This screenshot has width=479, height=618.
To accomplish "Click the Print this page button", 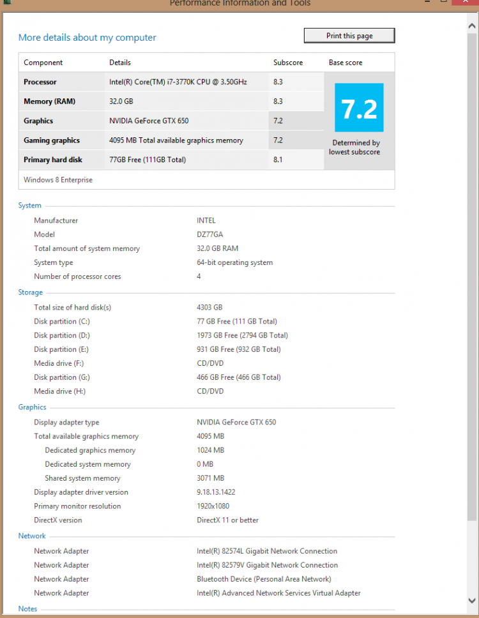I will (349, 36).
